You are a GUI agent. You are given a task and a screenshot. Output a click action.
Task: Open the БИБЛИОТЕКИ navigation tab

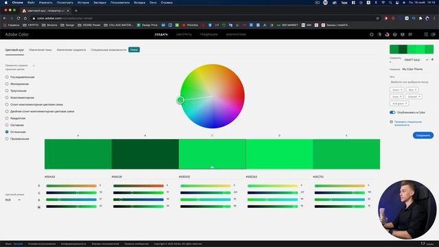coord(236,34)
